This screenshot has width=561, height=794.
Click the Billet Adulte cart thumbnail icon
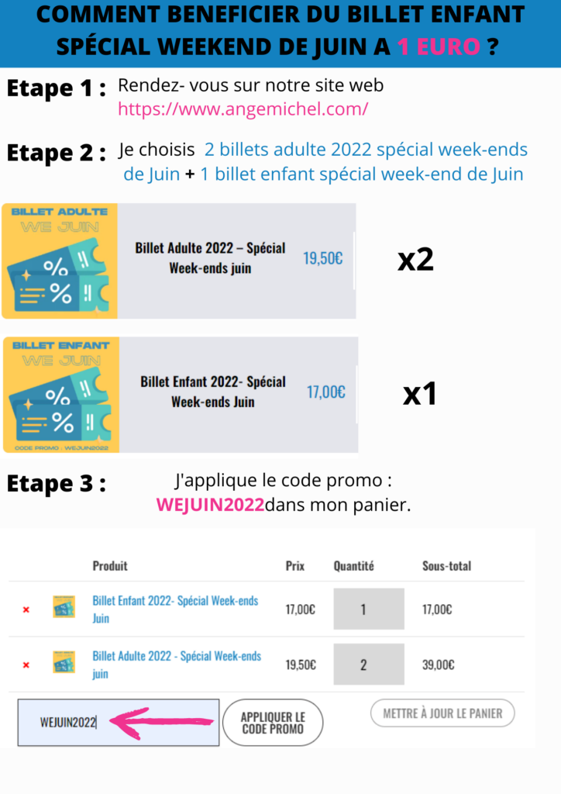coord(64,662)
